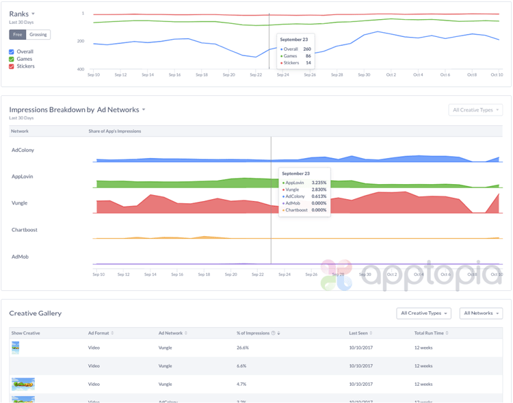Open the disabled All Creative Types filter
This screenshot has height=403, width=513.
click(475, 110)
